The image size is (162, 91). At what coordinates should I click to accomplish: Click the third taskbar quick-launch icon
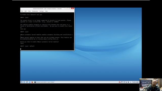(x=27, y=82)
